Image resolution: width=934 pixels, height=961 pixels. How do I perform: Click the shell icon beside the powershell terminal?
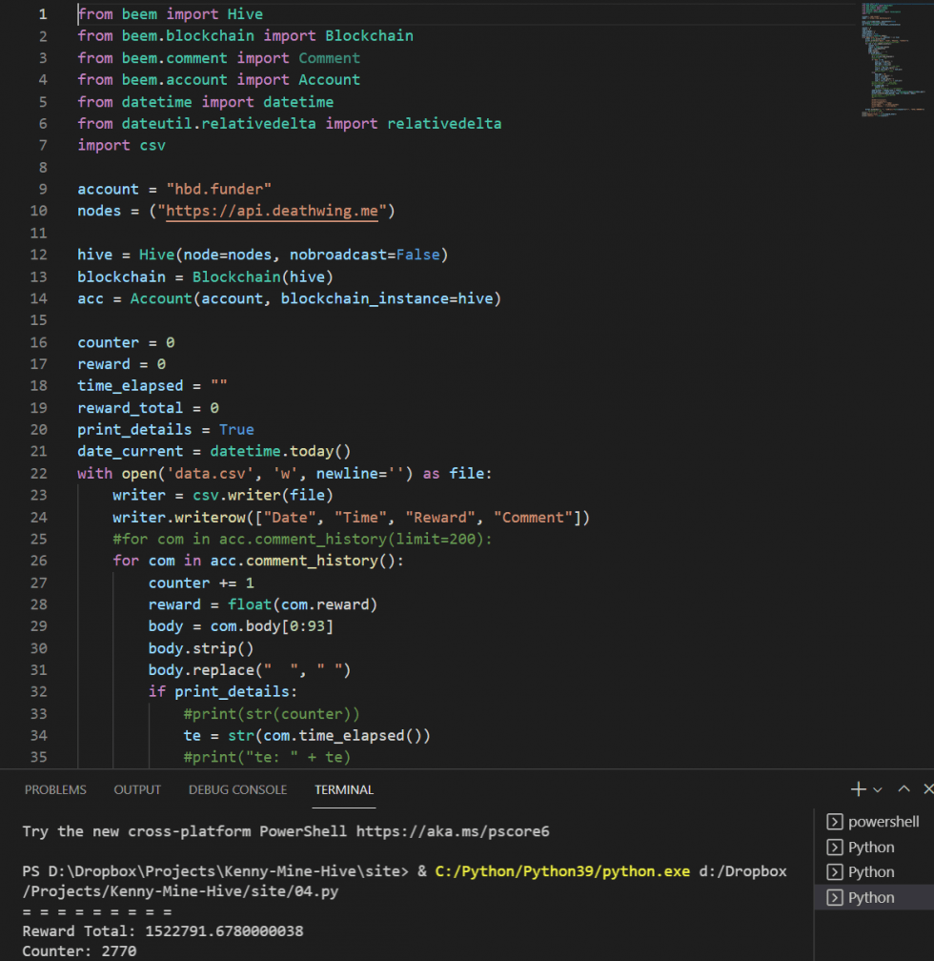click(x=837, y=821)
